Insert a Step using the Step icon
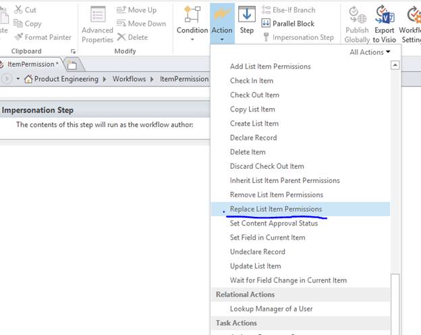 [x=246, y=14]
